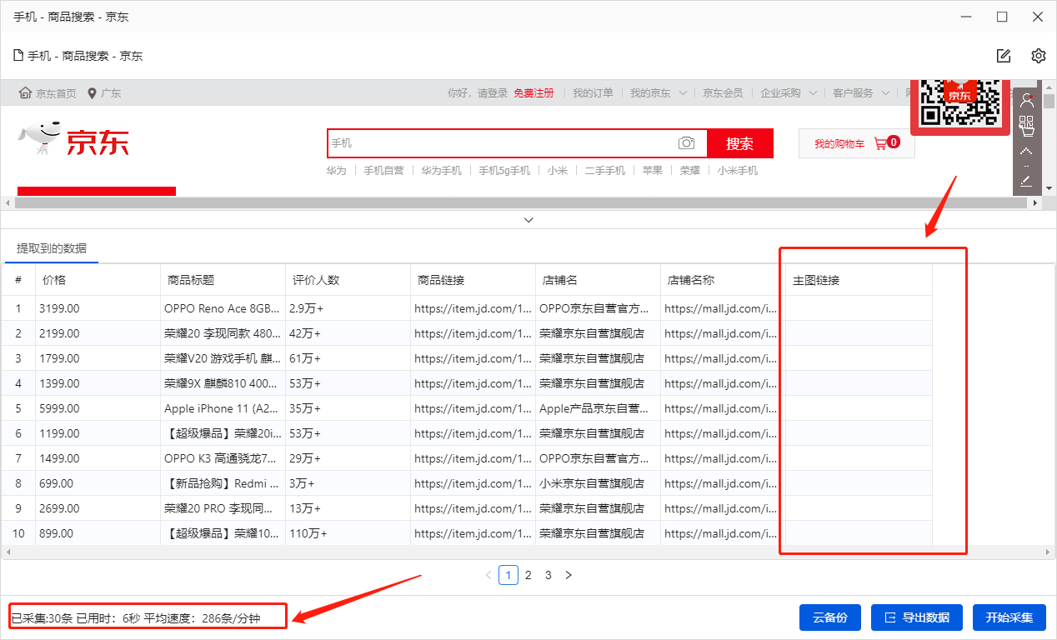Select the 小米京东自营旗舰店 shop cell

(x=598, y=483)
